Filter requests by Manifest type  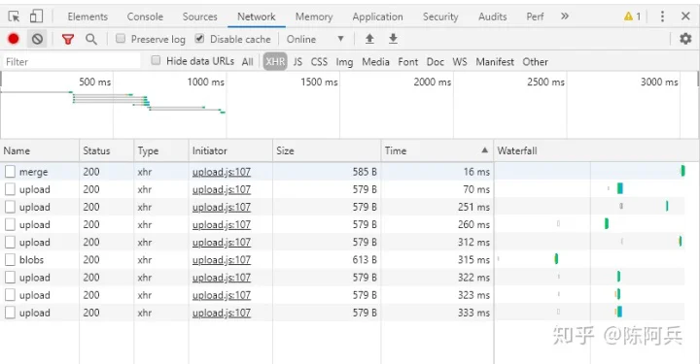[495, 62]
